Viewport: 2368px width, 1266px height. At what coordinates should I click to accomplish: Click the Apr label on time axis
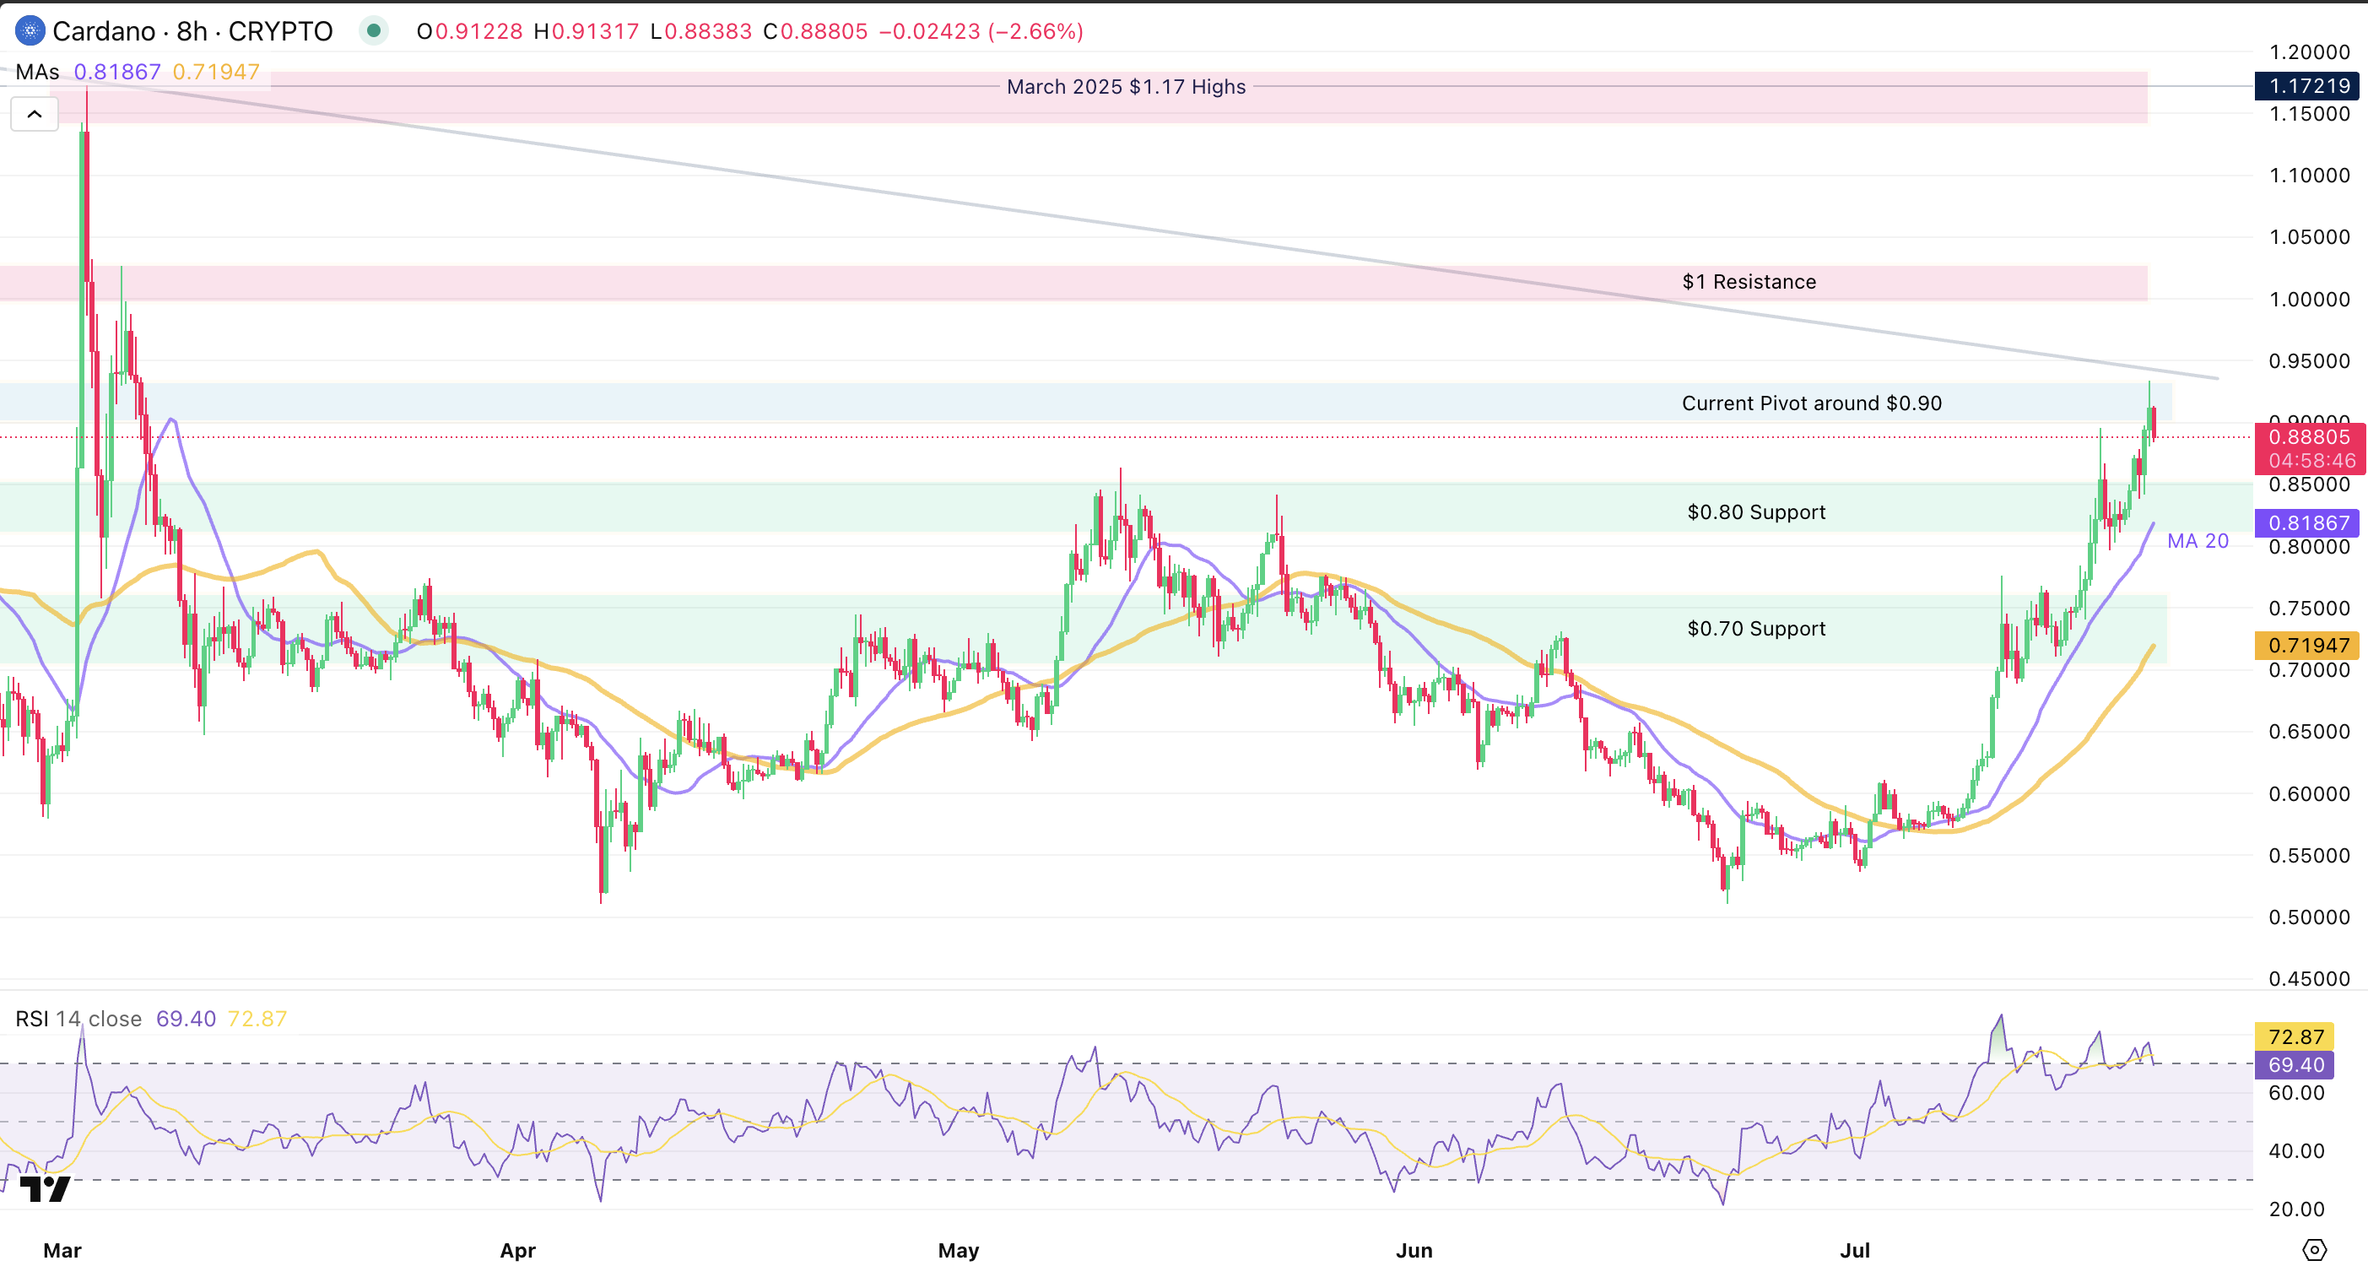click(517, 1250)
